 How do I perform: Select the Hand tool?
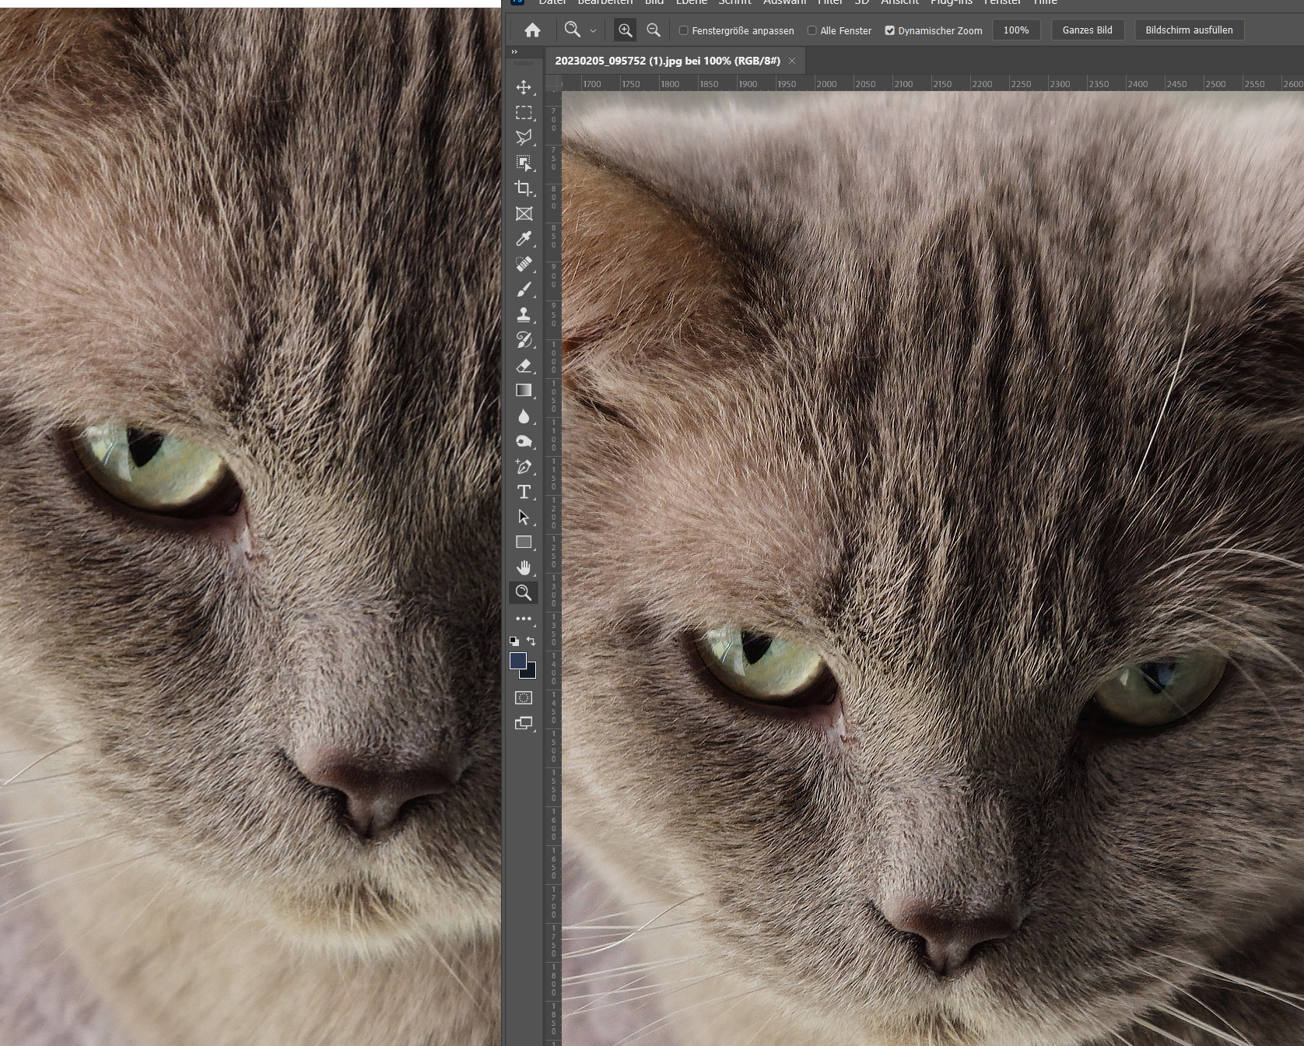click(x=524, y=567)
